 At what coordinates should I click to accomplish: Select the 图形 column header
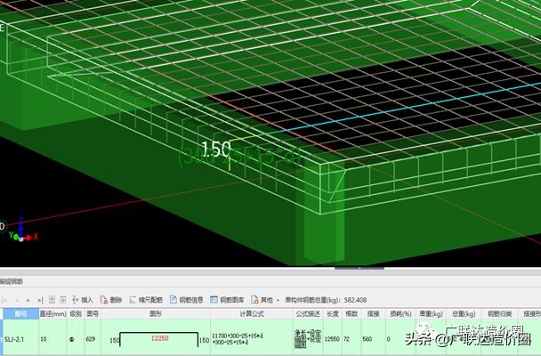[156, 314]
